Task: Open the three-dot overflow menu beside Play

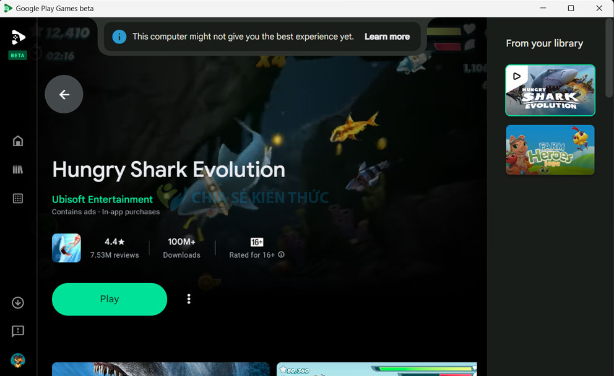Action: click(x=189, y=299)
